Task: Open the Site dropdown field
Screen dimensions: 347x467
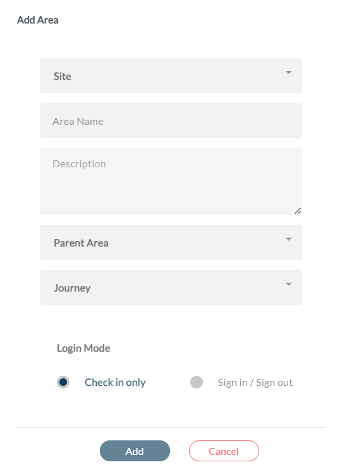Action: (171, 75)
